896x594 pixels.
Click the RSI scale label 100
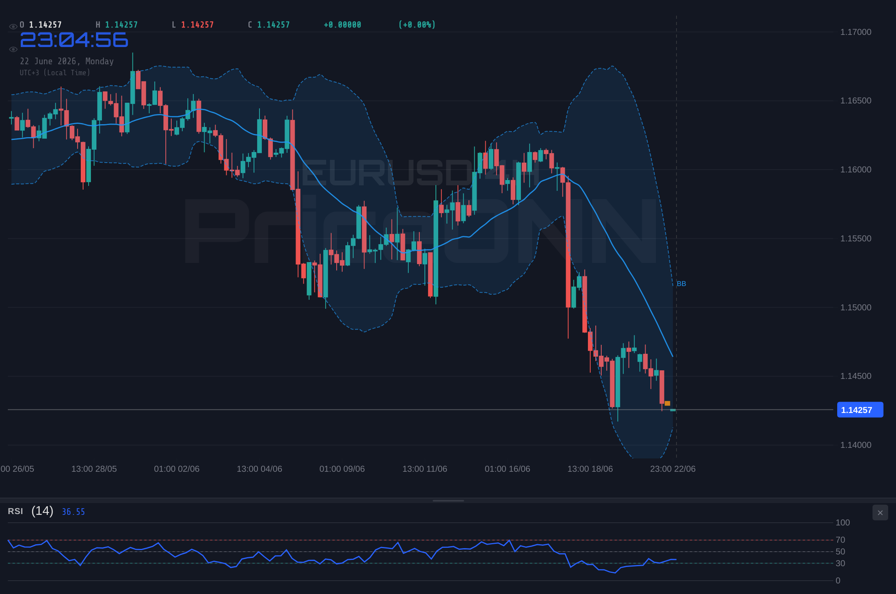[843, 523]
